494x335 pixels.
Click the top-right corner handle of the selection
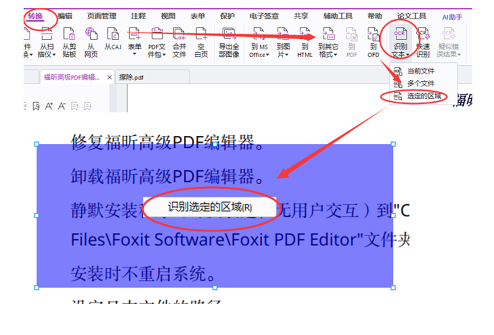393,144
